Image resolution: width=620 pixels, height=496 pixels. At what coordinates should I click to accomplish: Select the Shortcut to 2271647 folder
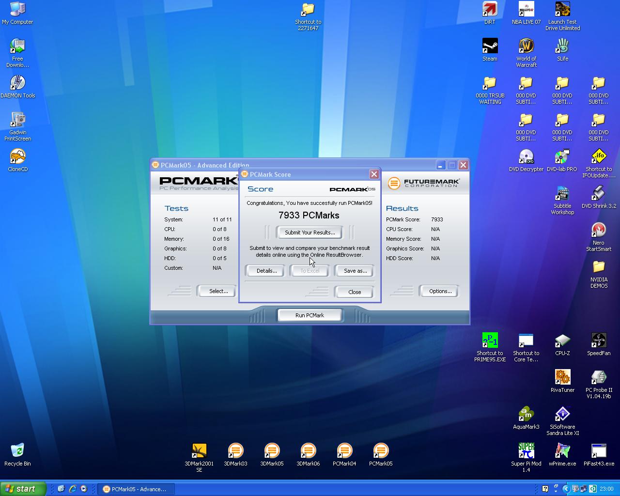308,16
